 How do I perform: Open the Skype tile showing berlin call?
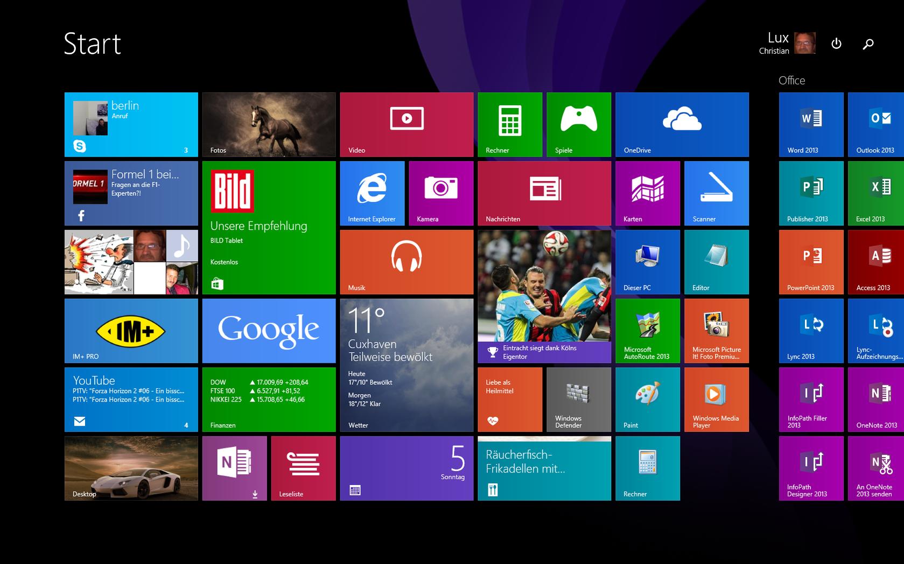[131, 125]
